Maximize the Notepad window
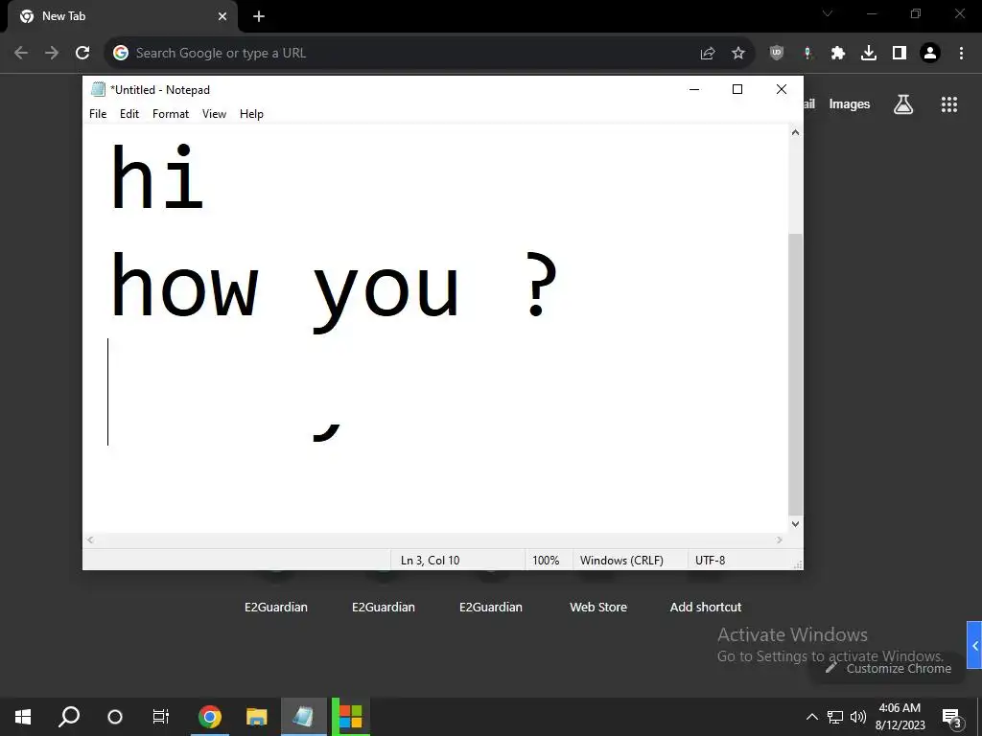 coord(737,89)
